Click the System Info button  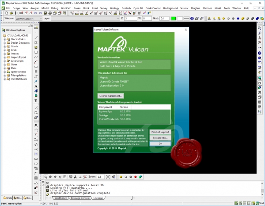[x=160, y=138]
